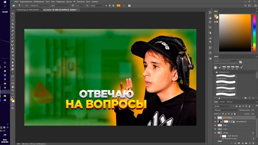This screenshot has width=258, height=145.
Task: Select the second brush stroke preset
Action: (x=226, y=82)
